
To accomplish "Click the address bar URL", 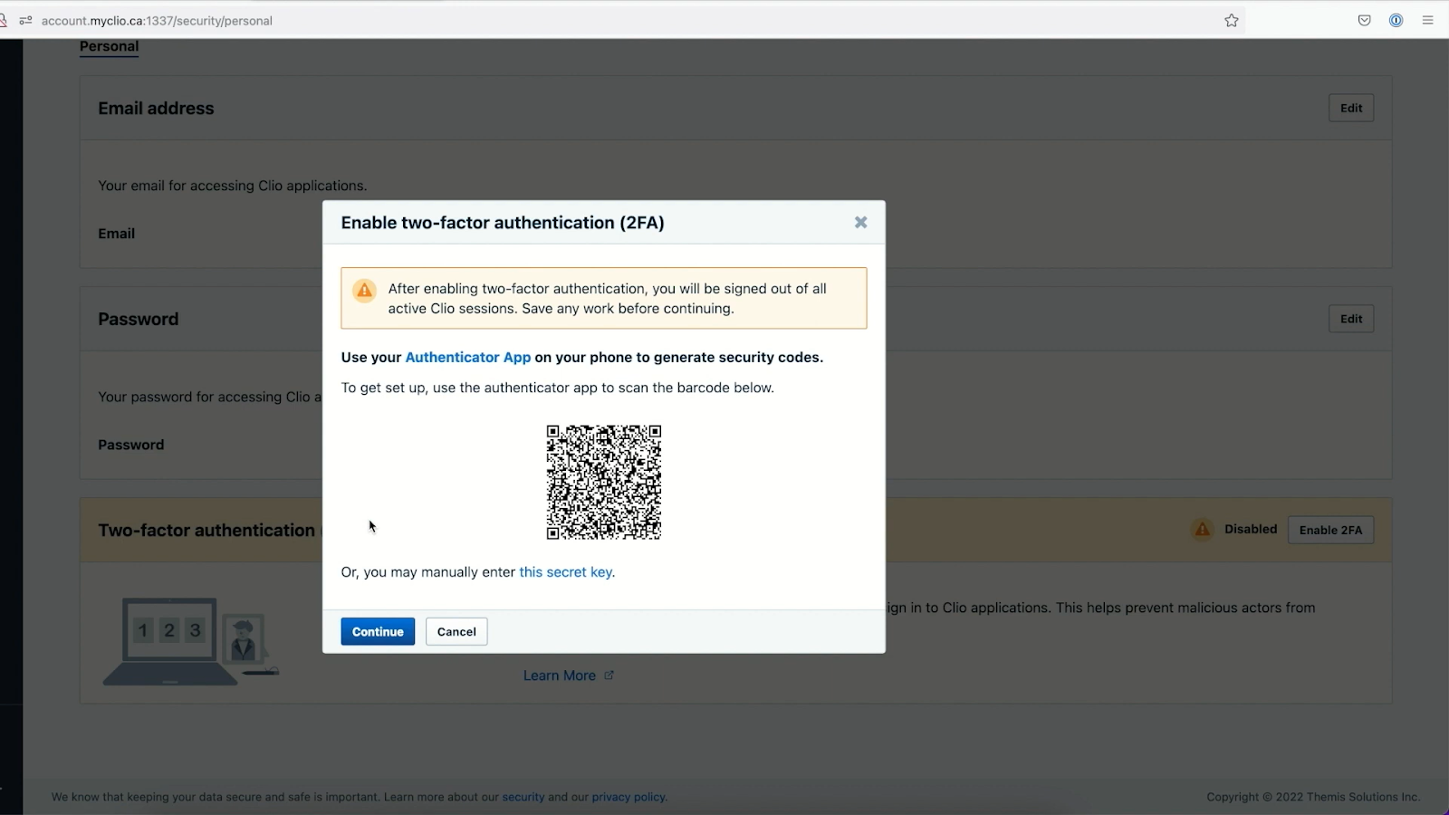I will coord(157,21).
